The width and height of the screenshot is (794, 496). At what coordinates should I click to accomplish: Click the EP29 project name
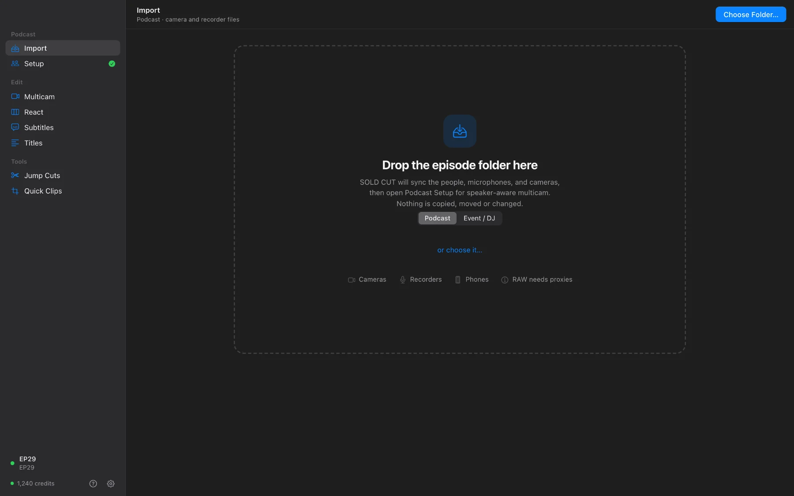point(27,459)
